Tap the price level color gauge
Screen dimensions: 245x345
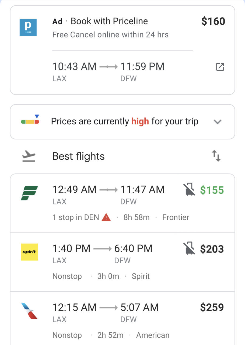30,120
